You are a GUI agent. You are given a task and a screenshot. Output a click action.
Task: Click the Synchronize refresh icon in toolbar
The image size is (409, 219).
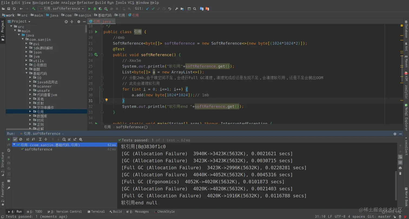pos(14,9)
